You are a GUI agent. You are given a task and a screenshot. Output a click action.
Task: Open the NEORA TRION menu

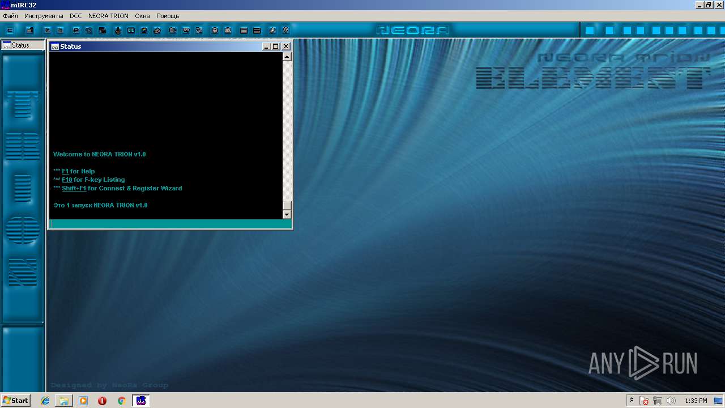108,16
